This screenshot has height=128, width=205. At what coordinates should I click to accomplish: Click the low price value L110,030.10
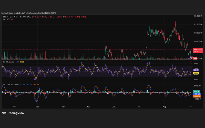(57, 17)
